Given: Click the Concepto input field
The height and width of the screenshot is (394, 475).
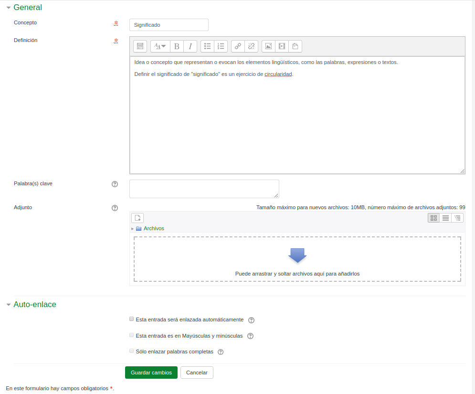Looking at the screenshot, I should (x=169, y=25).
